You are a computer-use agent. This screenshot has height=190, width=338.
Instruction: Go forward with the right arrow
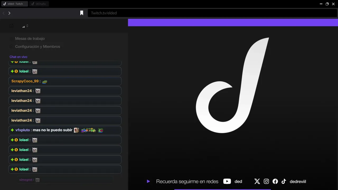9,13
